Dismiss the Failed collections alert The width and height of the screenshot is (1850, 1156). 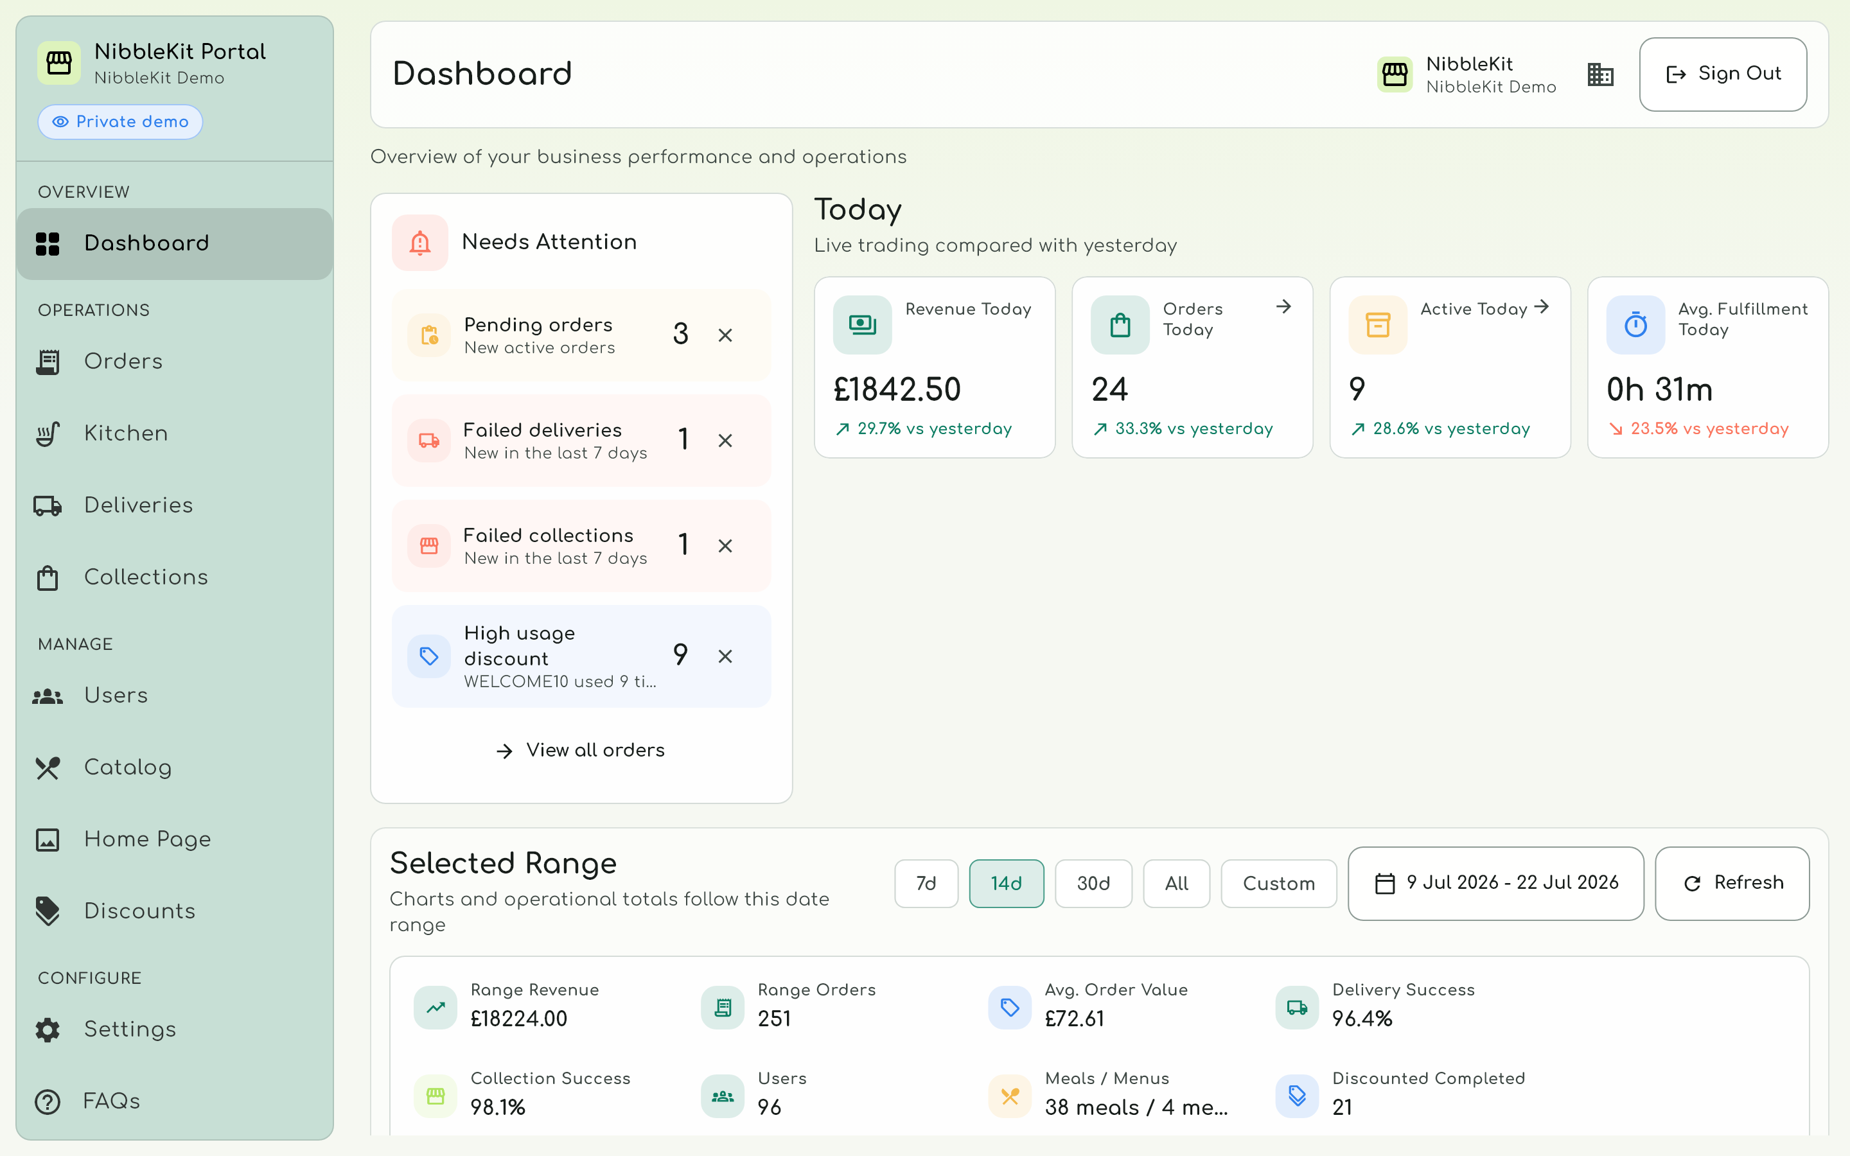pos(725,546)
